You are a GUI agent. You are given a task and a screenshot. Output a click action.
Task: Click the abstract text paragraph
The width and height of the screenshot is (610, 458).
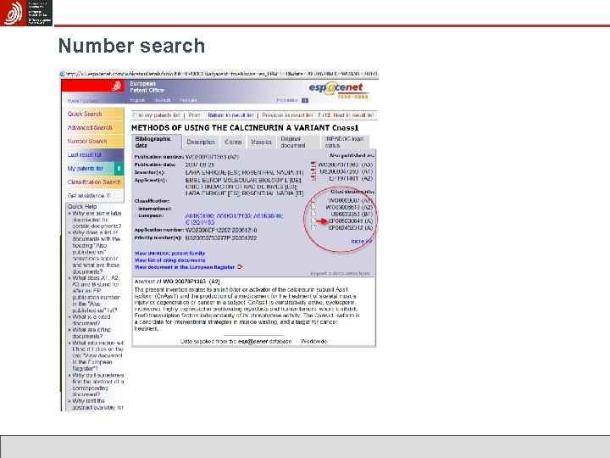click(247, 309)
